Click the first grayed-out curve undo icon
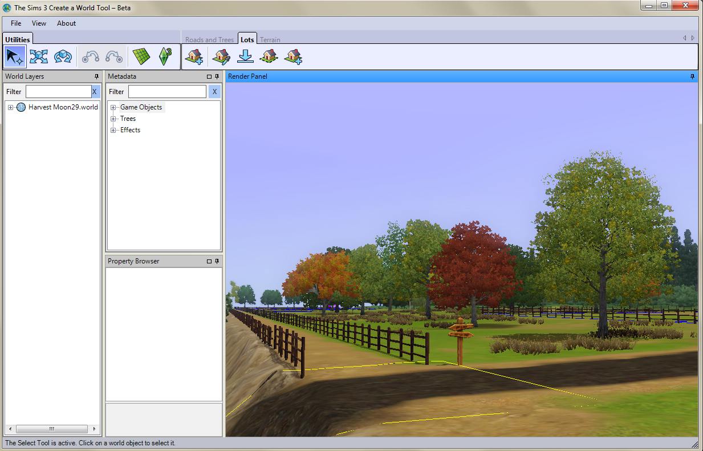 tap(91, 56)
